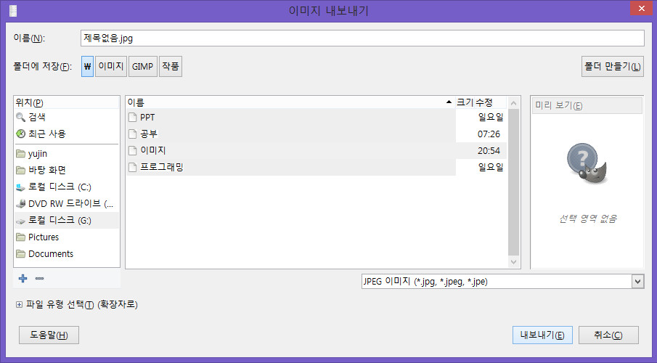Click the file list scroll down arrow

514,262
